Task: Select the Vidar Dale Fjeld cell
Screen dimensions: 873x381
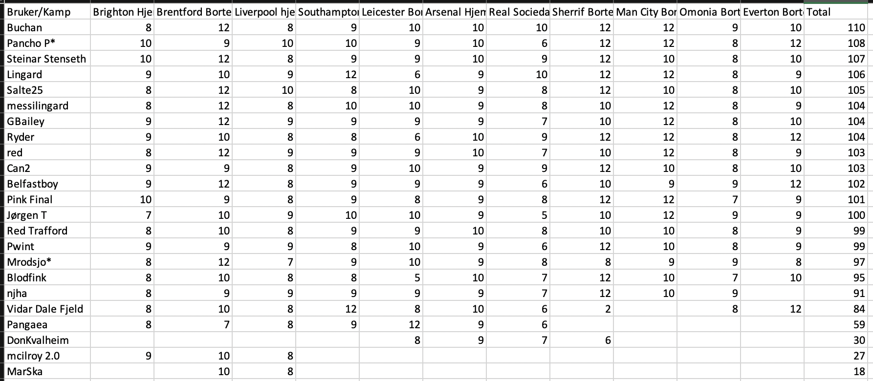Action: [47, 309]
